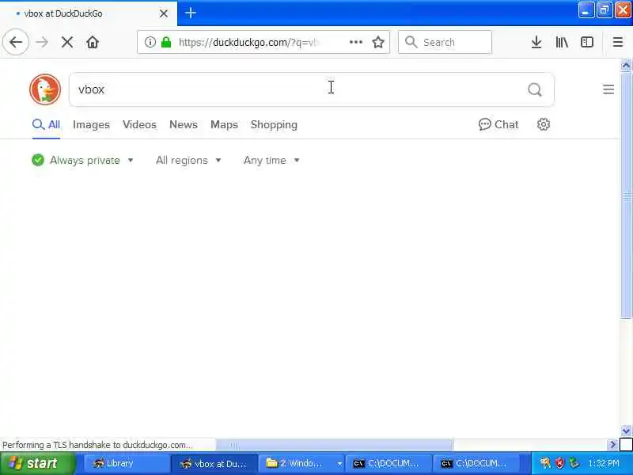Image resolution: width=633 pixels, height=475 pixels.
Task: Click the 1:32 PM clock
Action: (x=604, y=463)
